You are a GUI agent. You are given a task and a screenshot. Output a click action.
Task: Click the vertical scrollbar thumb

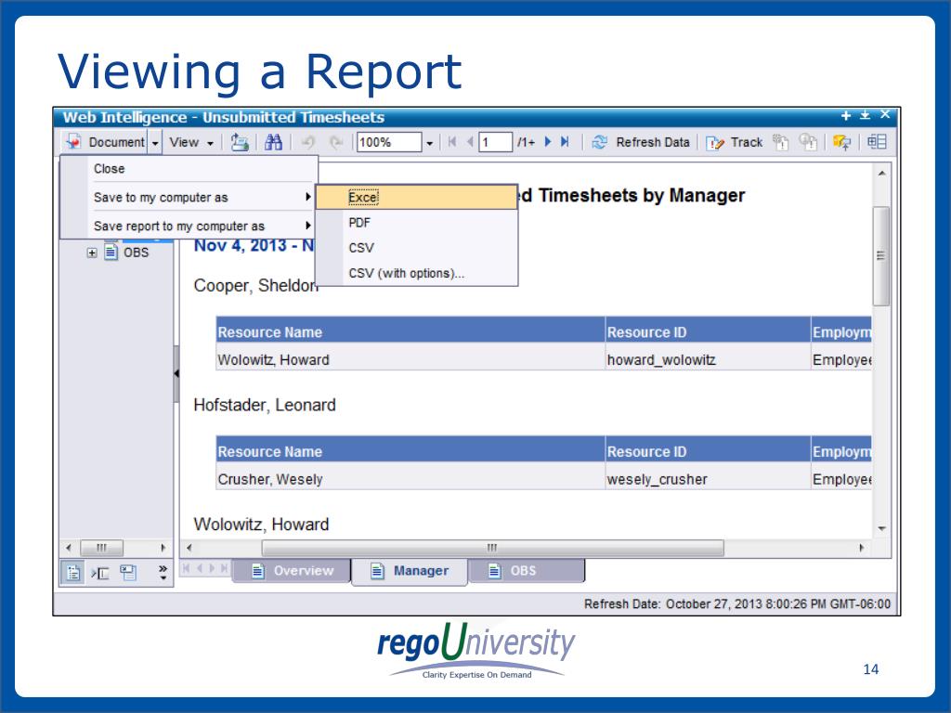pos(881,256)
